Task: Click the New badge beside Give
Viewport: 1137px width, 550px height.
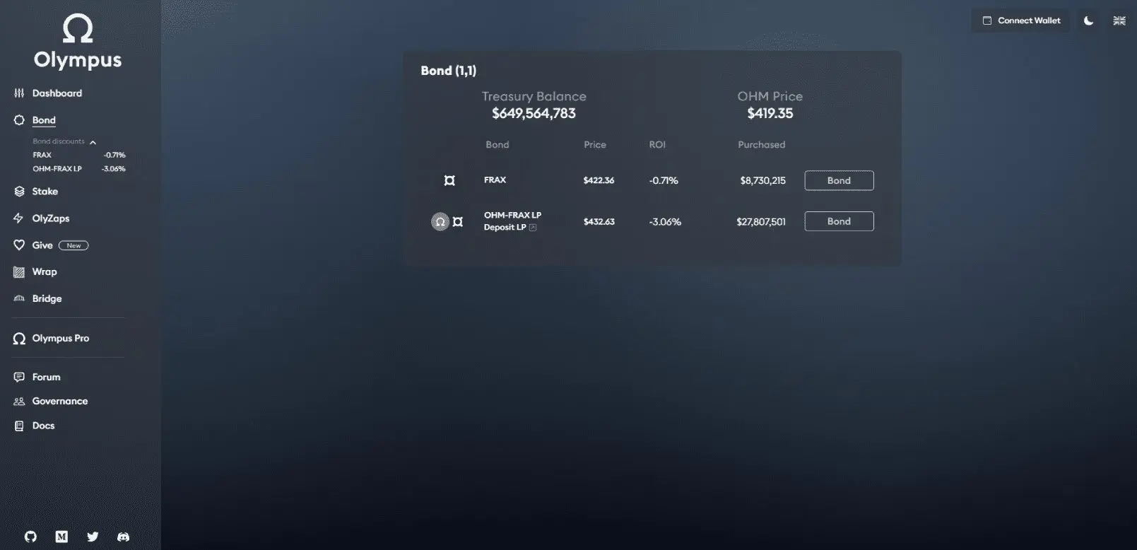Action: (73, 246)
